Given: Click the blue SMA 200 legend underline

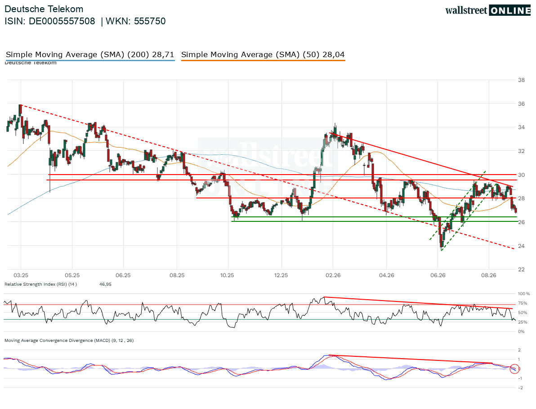Looking at the screenshot, I should click(90, 61).
